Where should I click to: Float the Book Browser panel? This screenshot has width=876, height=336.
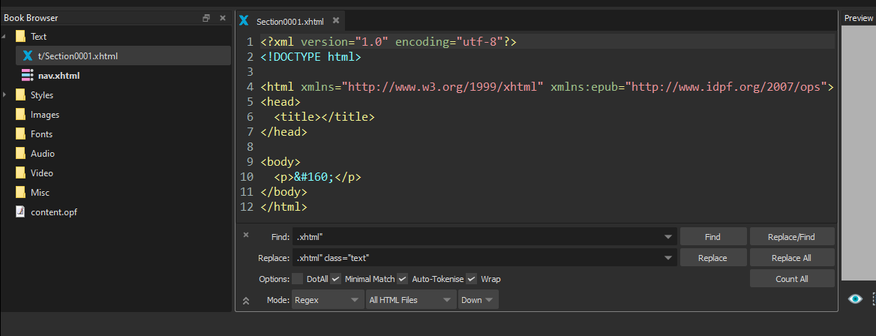point(206,18)
